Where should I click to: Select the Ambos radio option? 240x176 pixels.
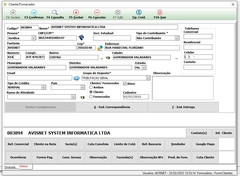click(x=91, y=87)
